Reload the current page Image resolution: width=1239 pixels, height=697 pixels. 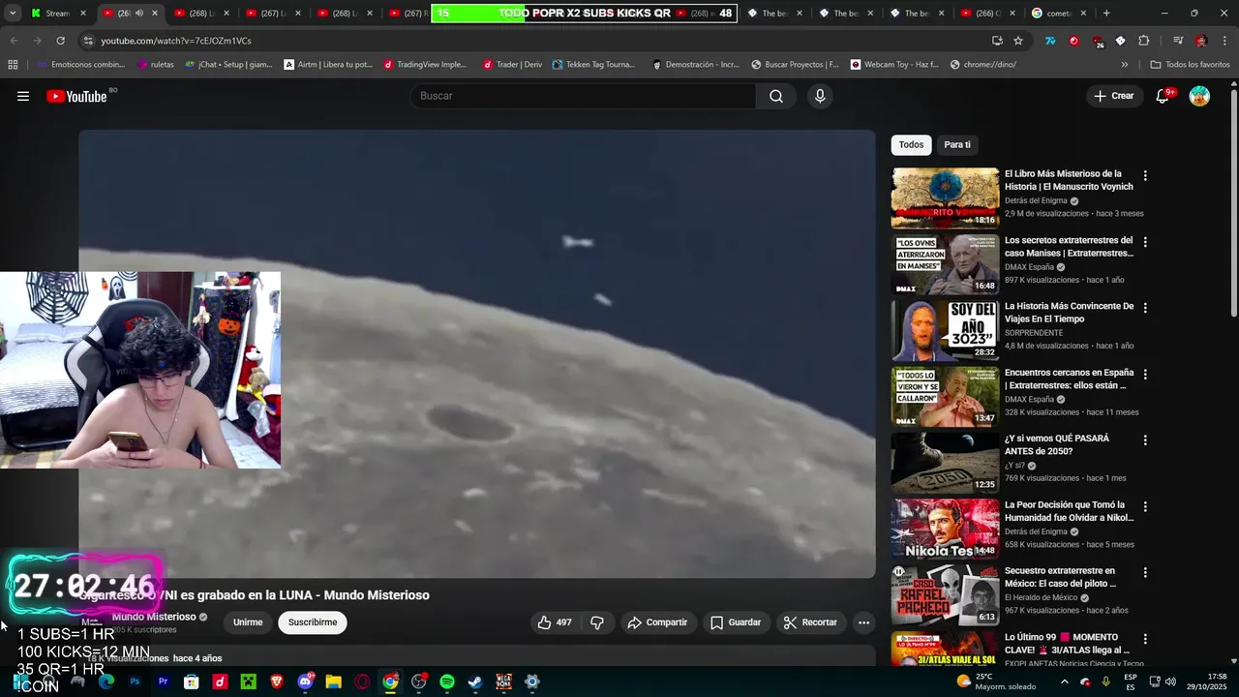click(60, 41)
